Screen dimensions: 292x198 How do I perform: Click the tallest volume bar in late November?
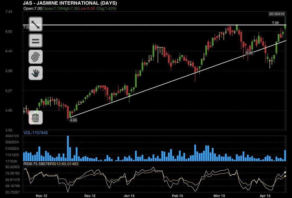coord(68,148)
